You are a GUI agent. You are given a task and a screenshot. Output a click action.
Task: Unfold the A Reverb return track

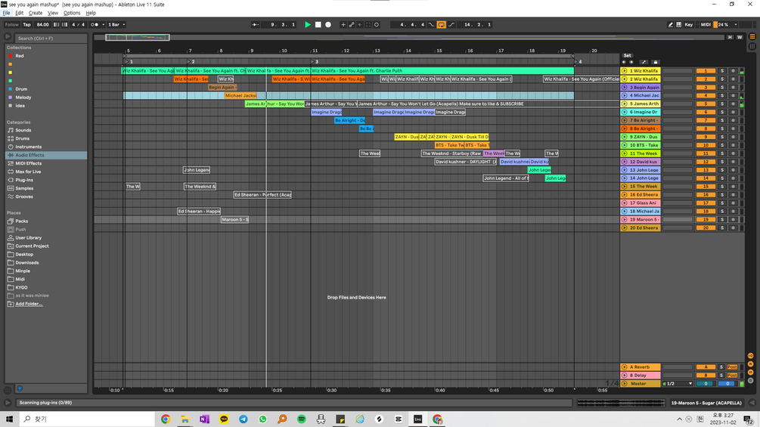click(625, 367)
